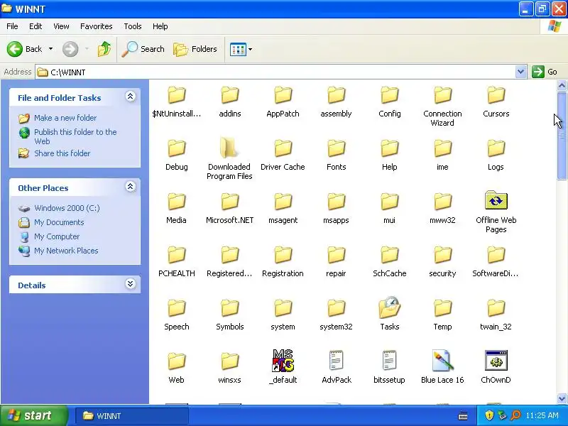
Task: Click the 11:25 AM clock
Action: point(542,415)
